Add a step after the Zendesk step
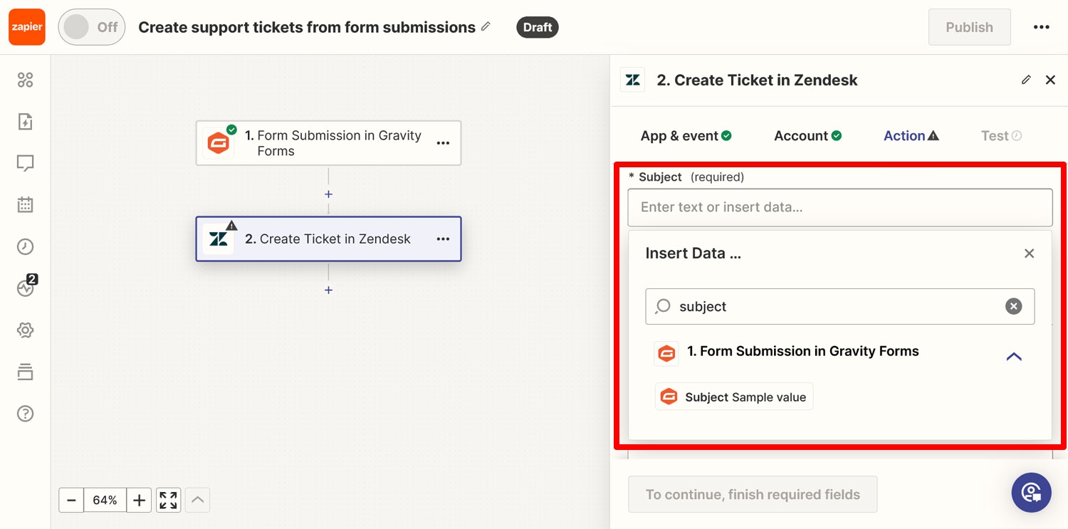This screenshot has height=529, width=1068. (x=328, y=290)
